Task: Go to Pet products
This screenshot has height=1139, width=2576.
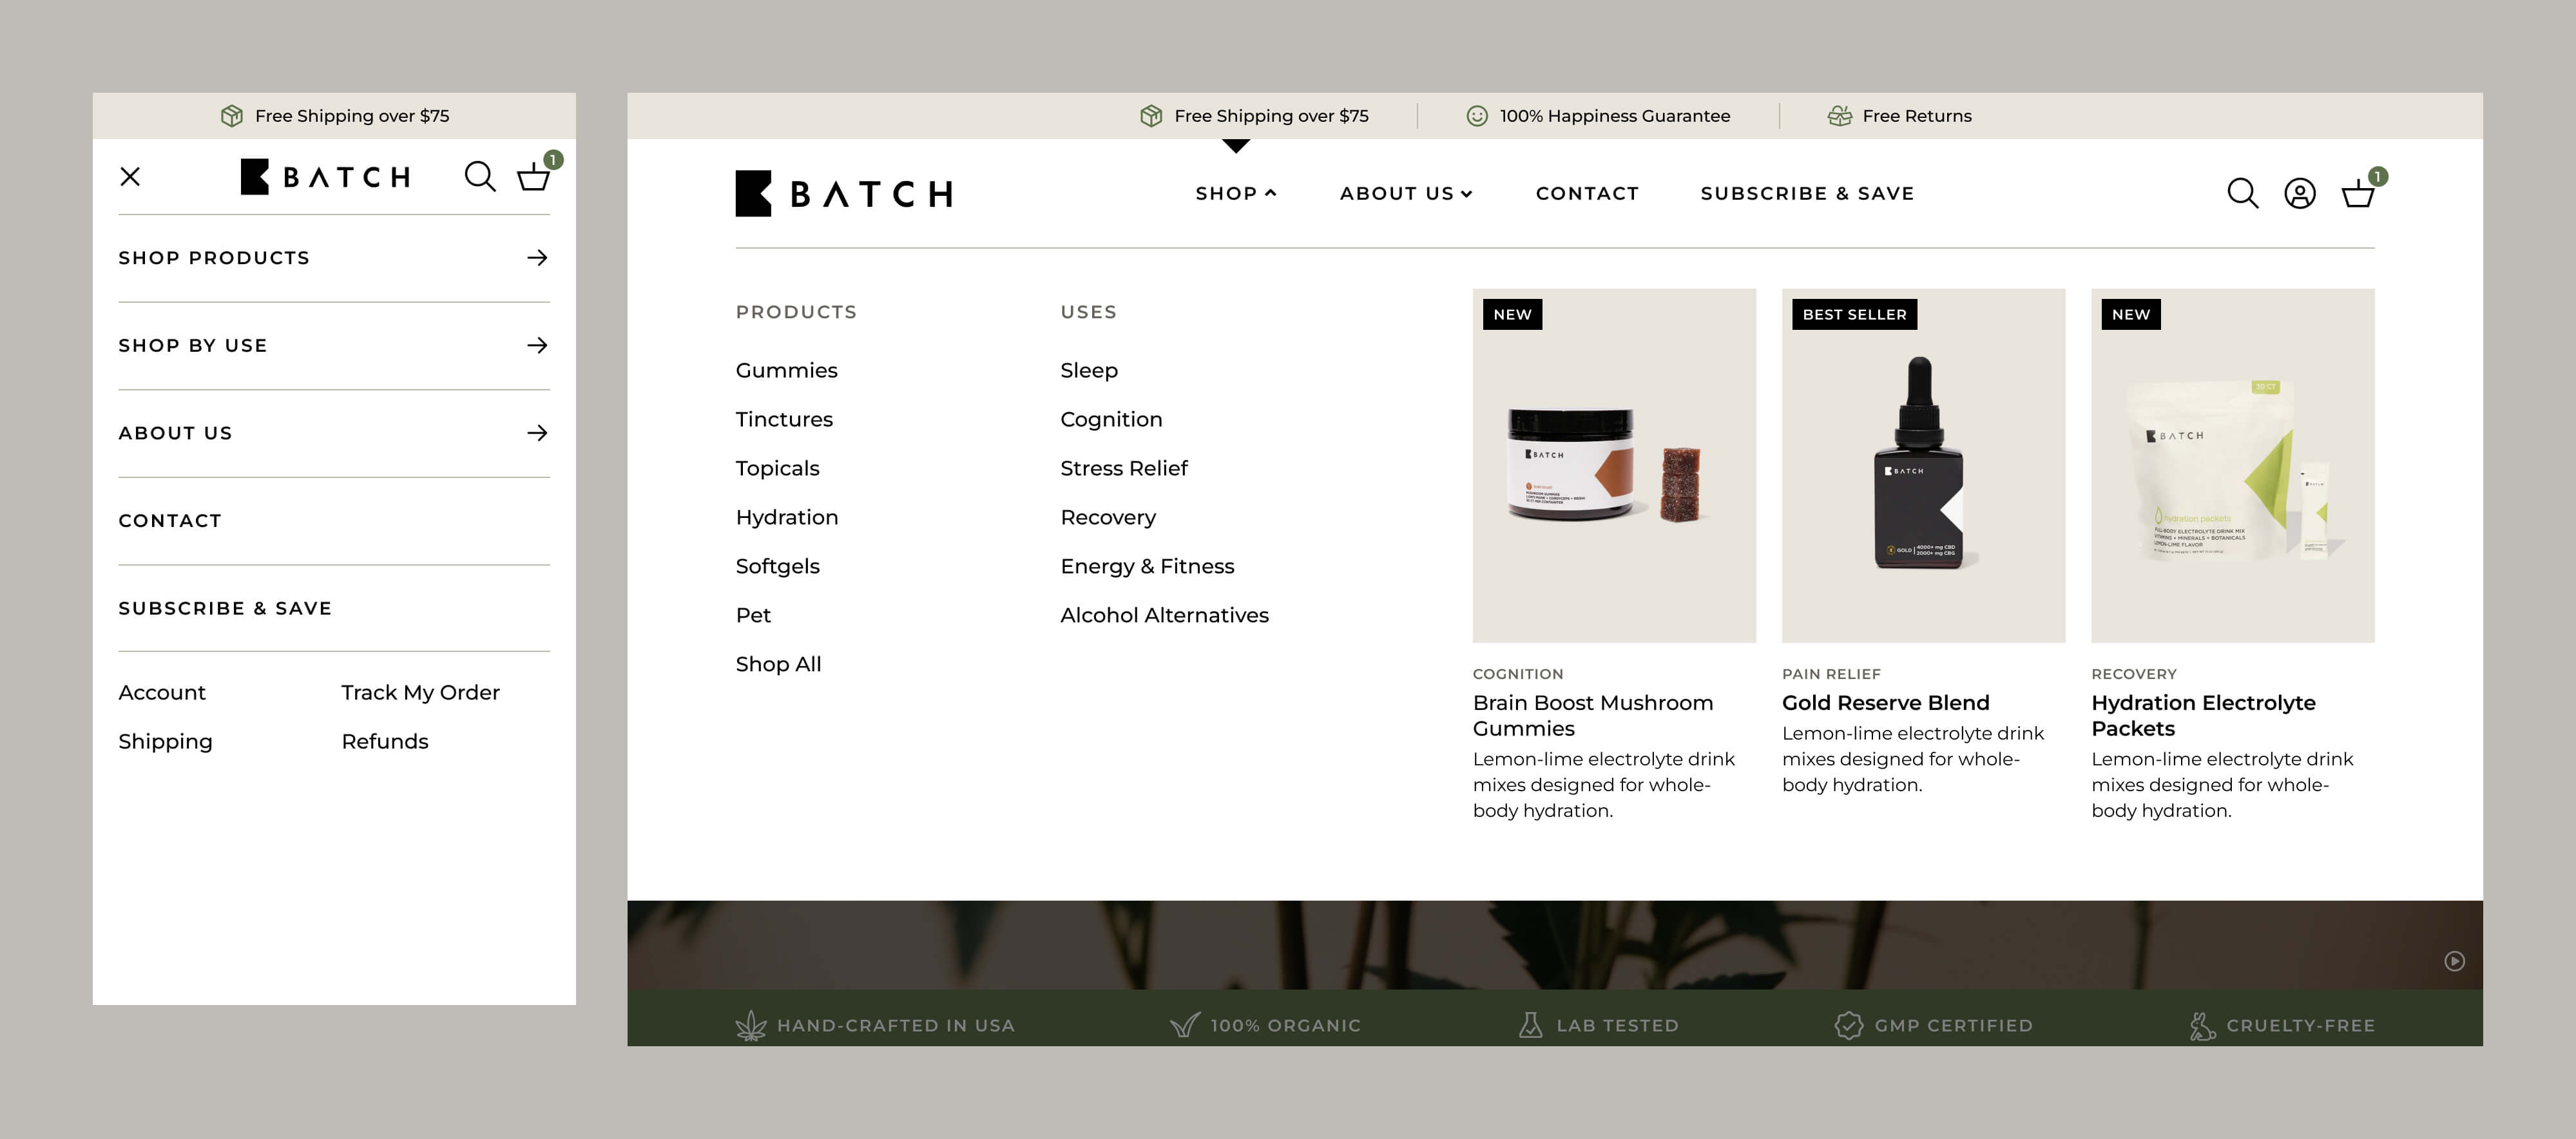Action: [x=753, y=615]
